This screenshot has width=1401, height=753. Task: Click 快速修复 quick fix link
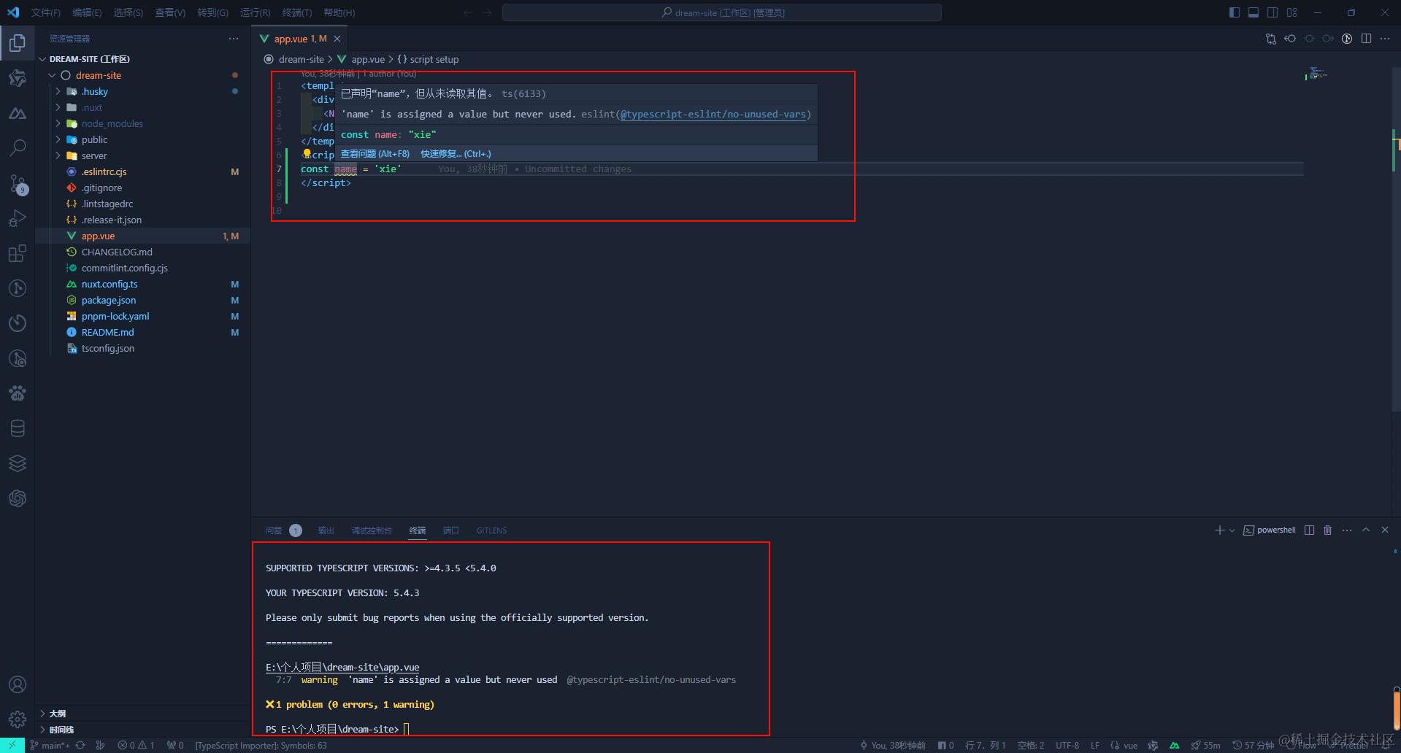(456, 154)
